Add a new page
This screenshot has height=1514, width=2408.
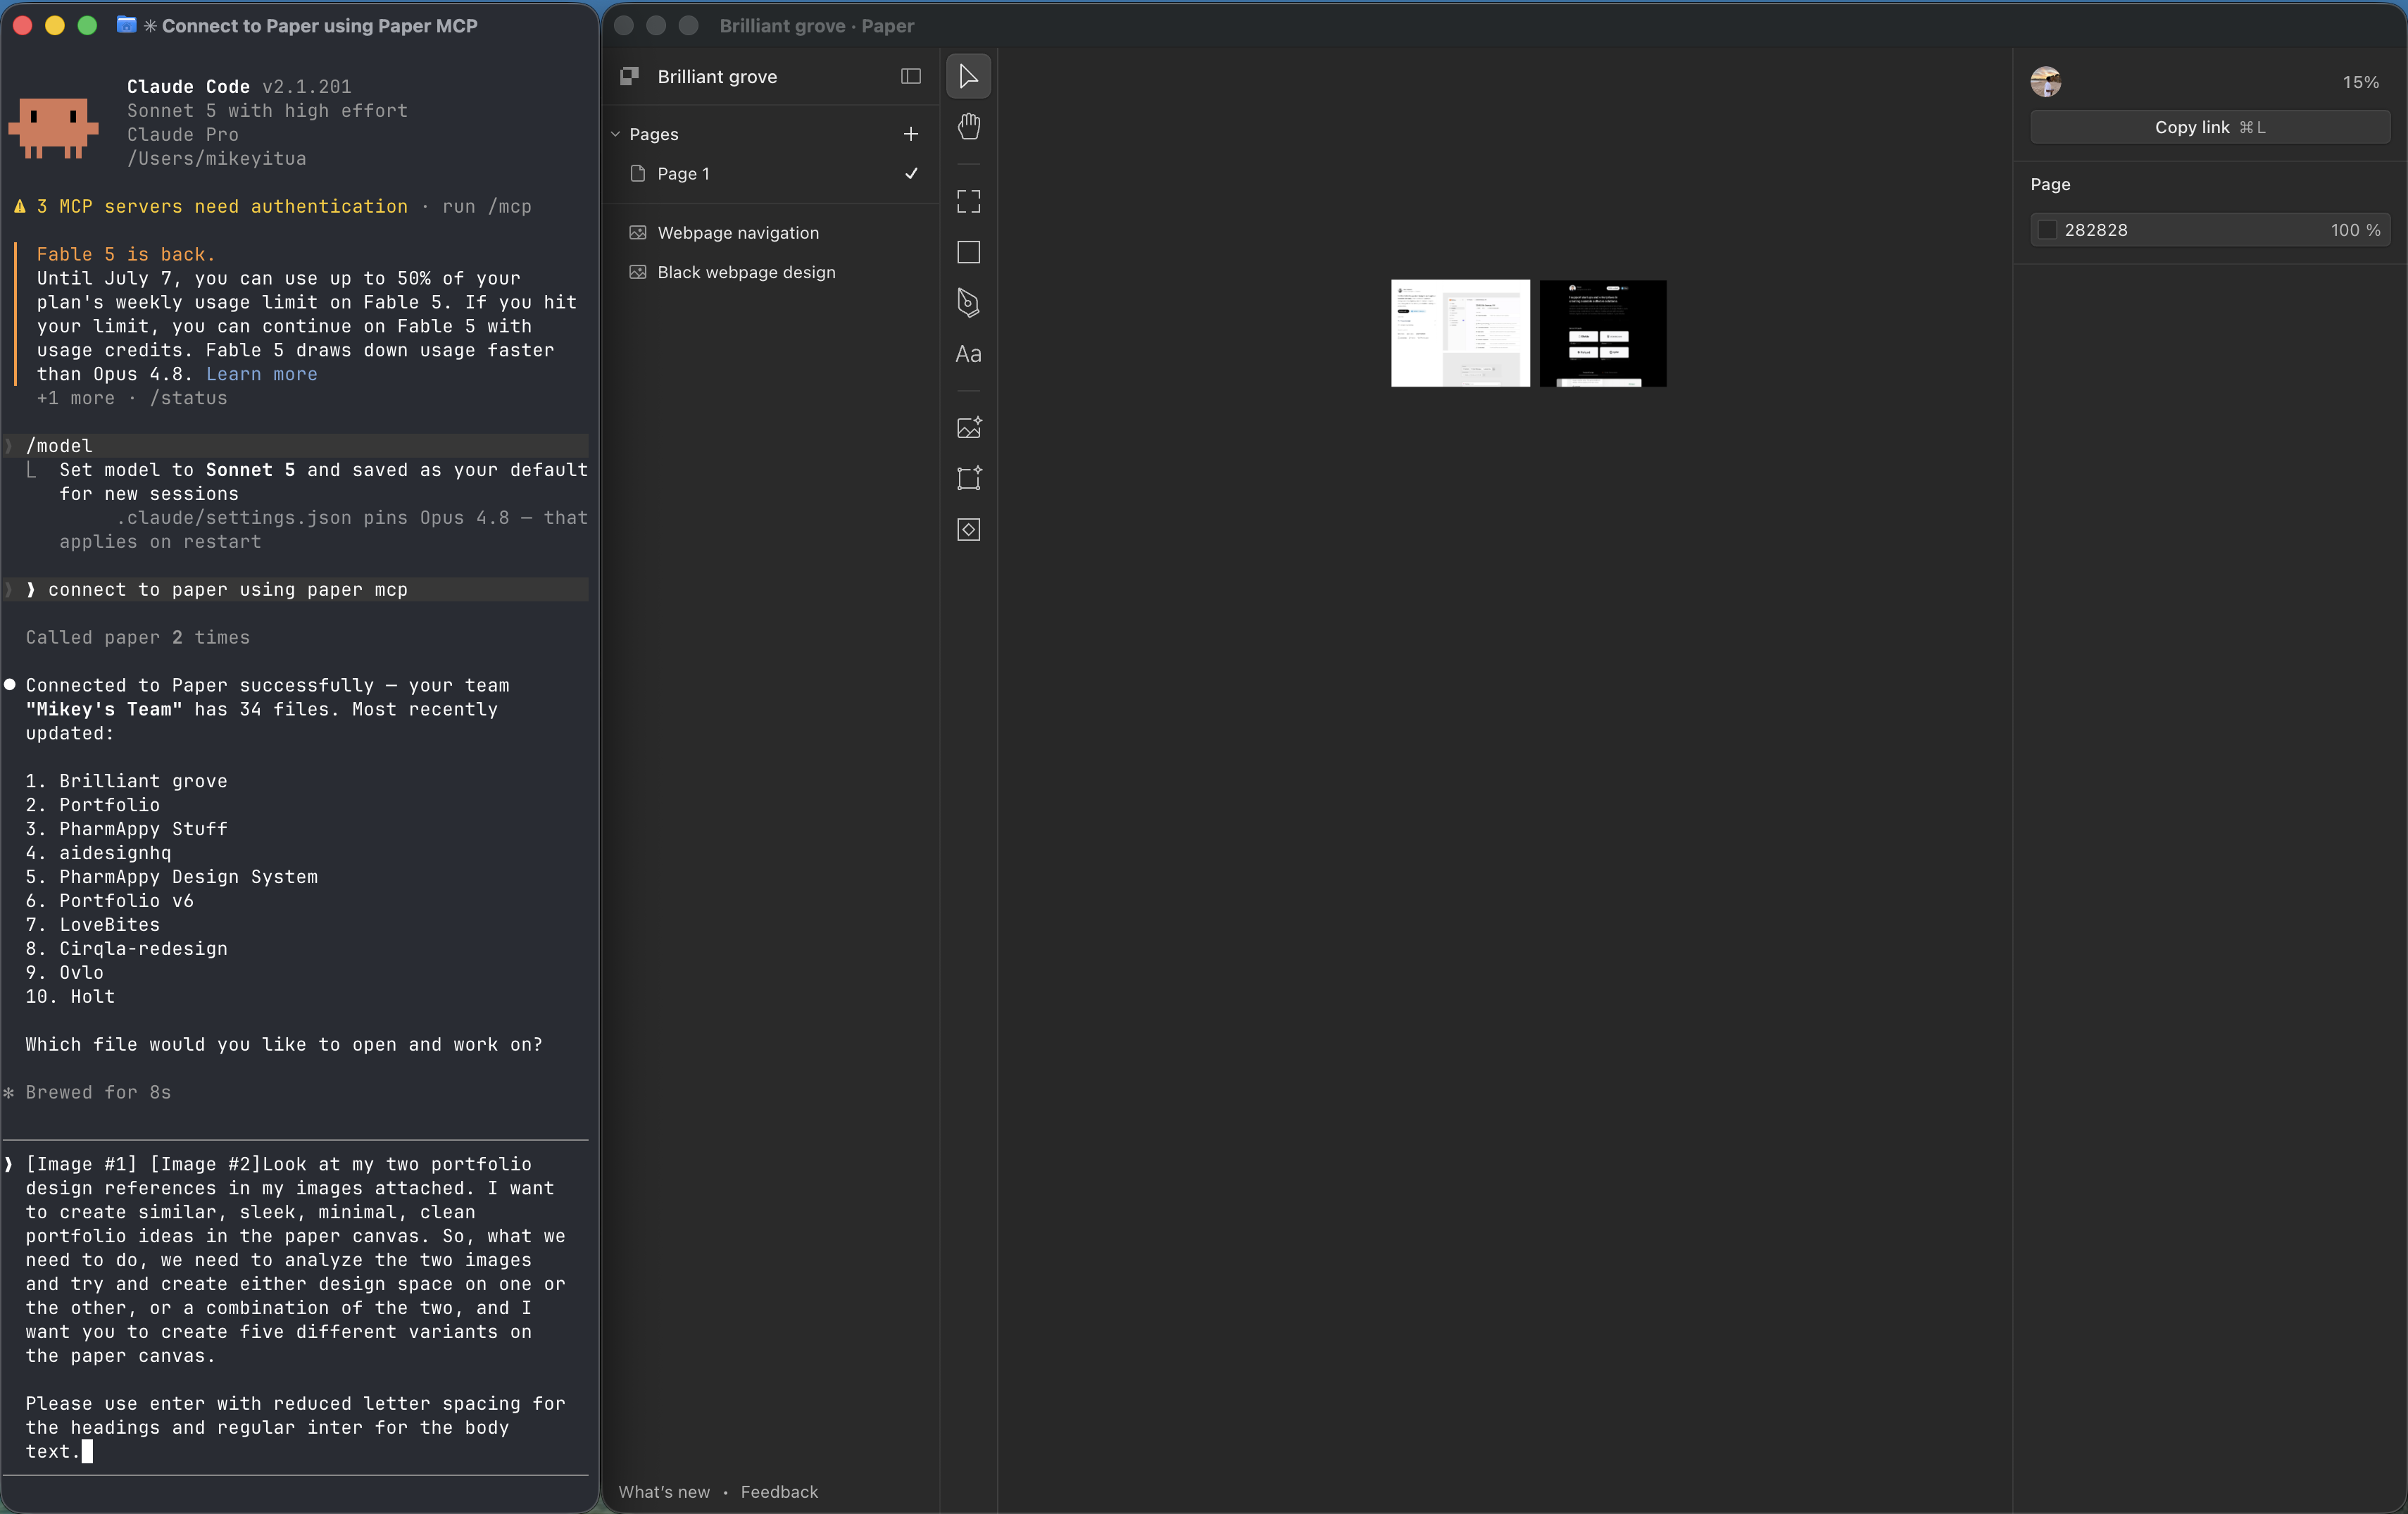[910, 134]
